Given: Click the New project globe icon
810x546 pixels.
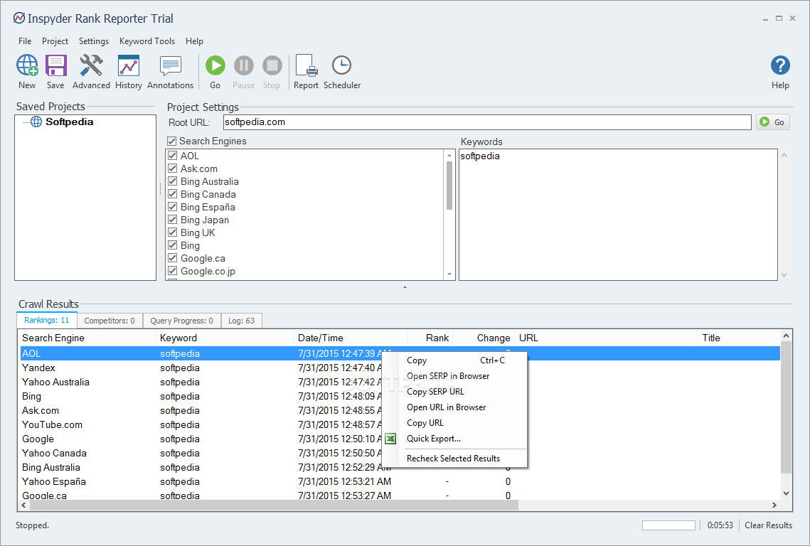Looking at the screenshot, I should (x=27, y=65).
